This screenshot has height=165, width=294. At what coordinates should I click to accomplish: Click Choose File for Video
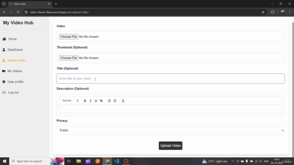click(x=68, y=37)
